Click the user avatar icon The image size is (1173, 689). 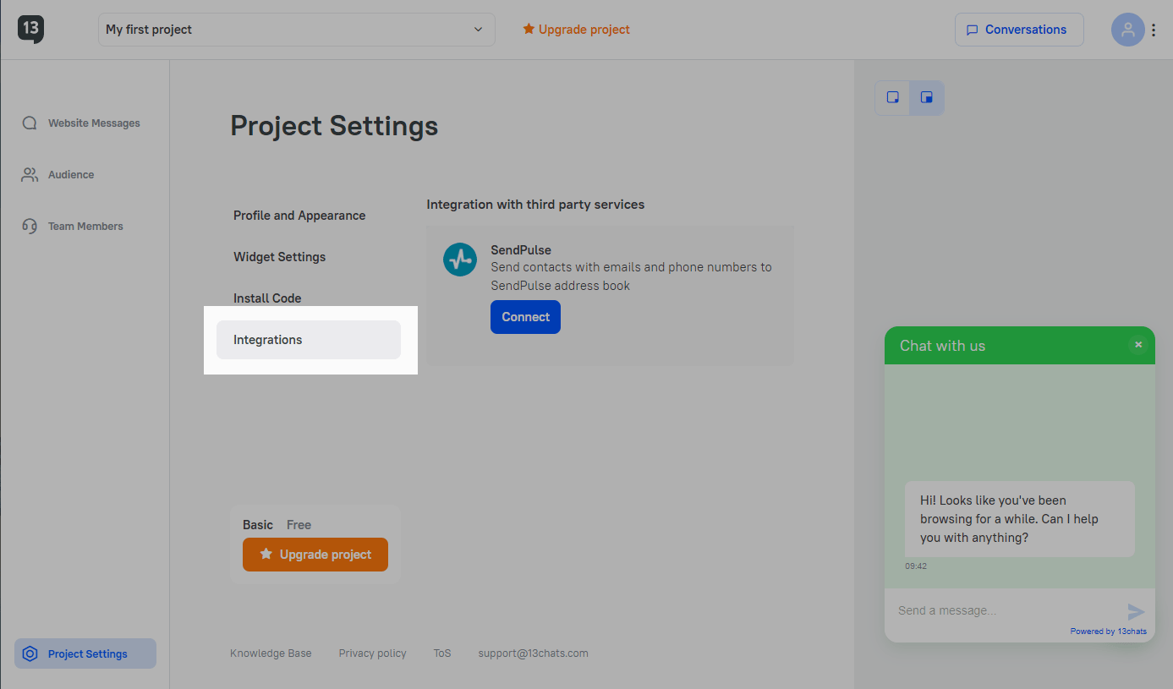(1127, 30)
